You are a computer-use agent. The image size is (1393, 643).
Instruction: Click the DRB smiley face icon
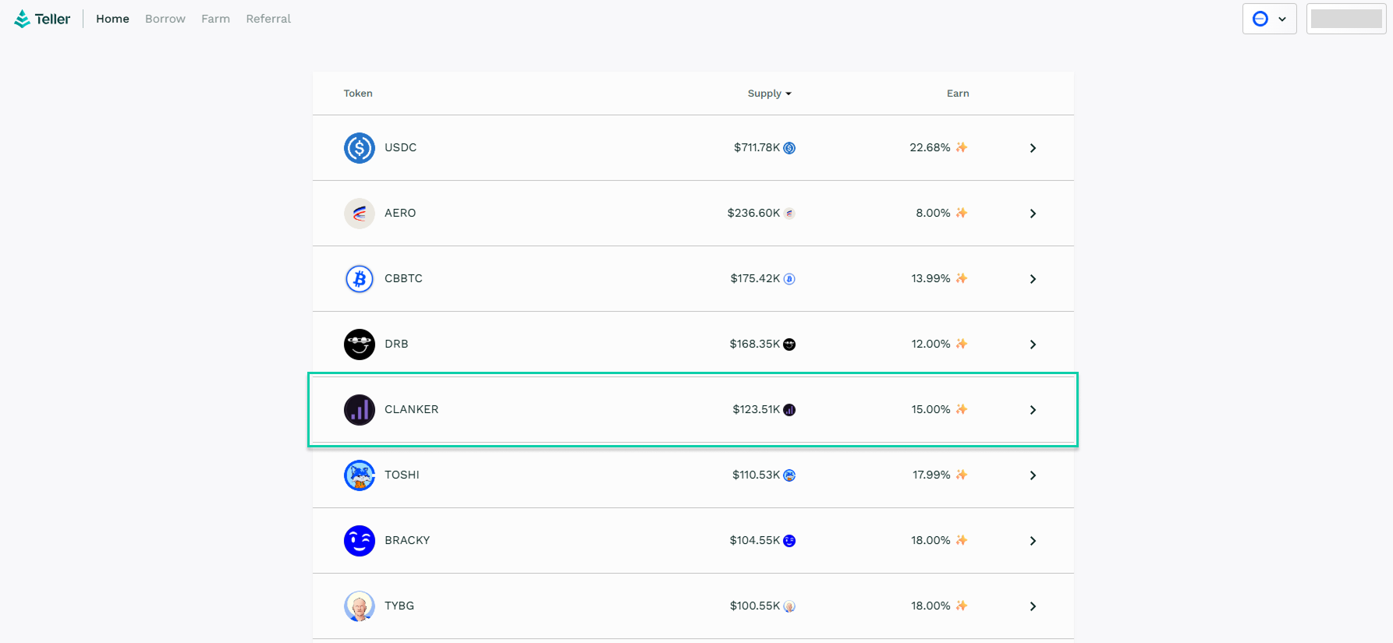[360, 344]
